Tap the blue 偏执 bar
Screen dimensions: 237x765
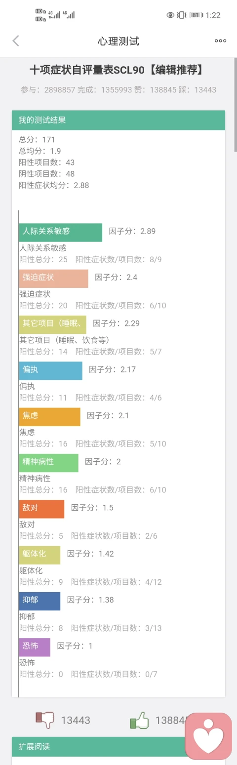click(x=51, y=370)
